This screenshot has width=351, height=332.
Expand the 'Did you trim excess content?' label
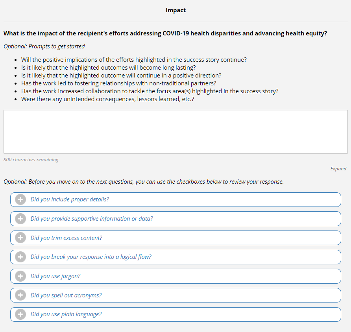66,238
